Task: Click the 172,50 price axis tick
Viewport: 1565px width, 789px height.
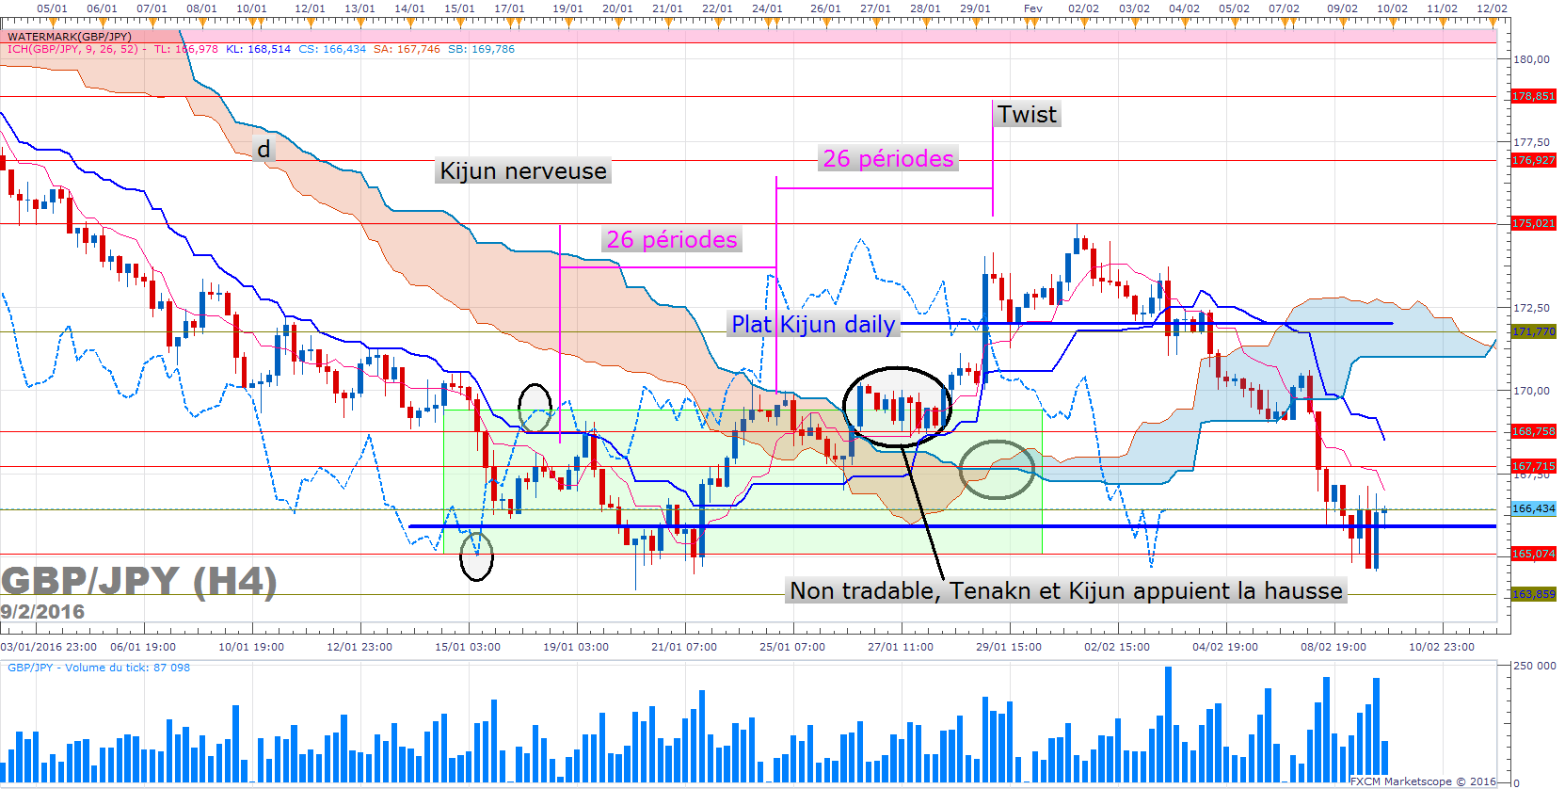Action: [1531, 308]
